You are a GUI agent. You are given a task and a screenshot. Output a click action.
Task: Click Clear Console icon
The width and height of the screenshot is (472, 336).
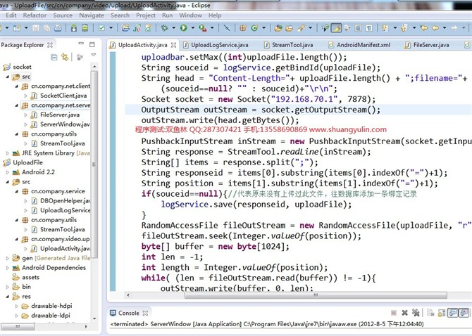click(x=430, y=313)
